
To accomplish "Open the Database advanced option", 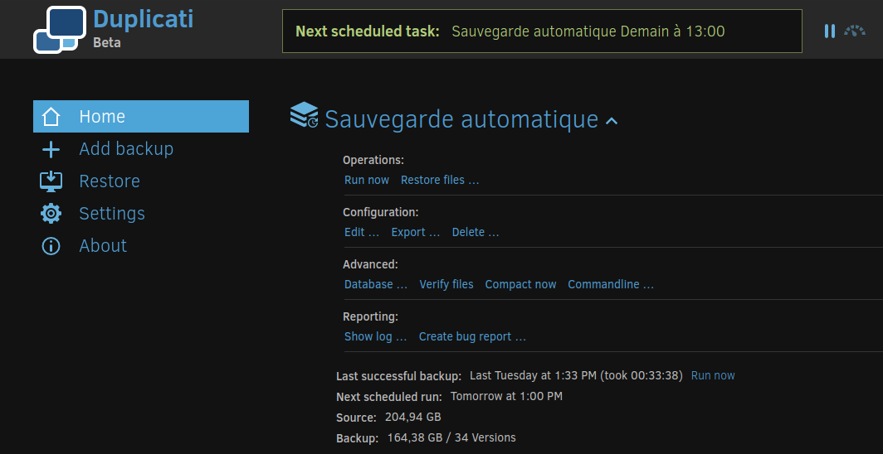I will coord(376,284).
